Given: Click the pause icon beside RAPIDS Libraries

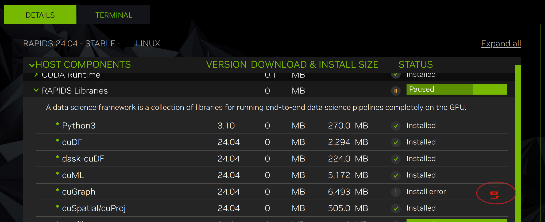Looking at the screenshot, I should pyautogui.click(x=396, y=91).
